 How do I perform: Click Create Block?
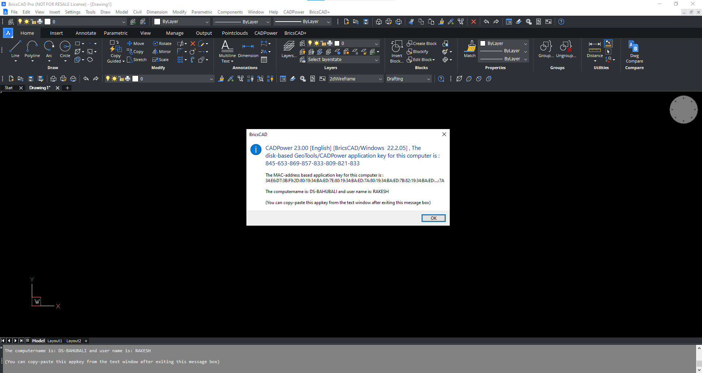pyautogui.click(x=422, y=44)
